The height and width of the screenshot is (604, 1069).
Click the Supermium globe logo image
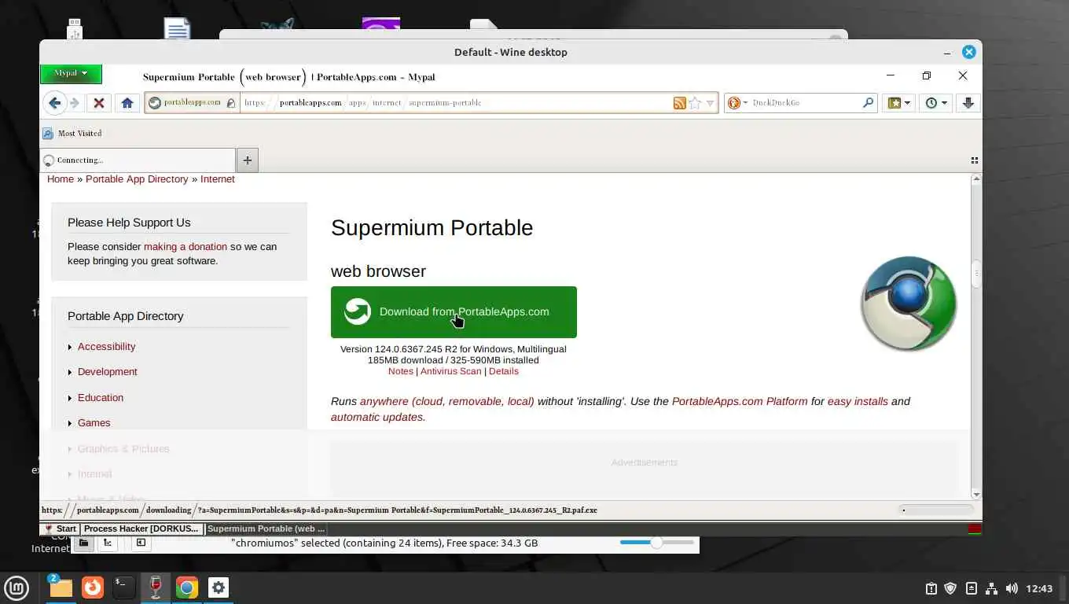pyautogui.click(x=909, y=304)
